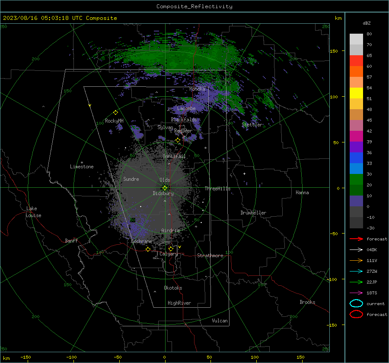Click the orange 57-60 dBZ color swatch
Image resolution: width=389 pixels, height=363 pixels.
coord(356,72)
